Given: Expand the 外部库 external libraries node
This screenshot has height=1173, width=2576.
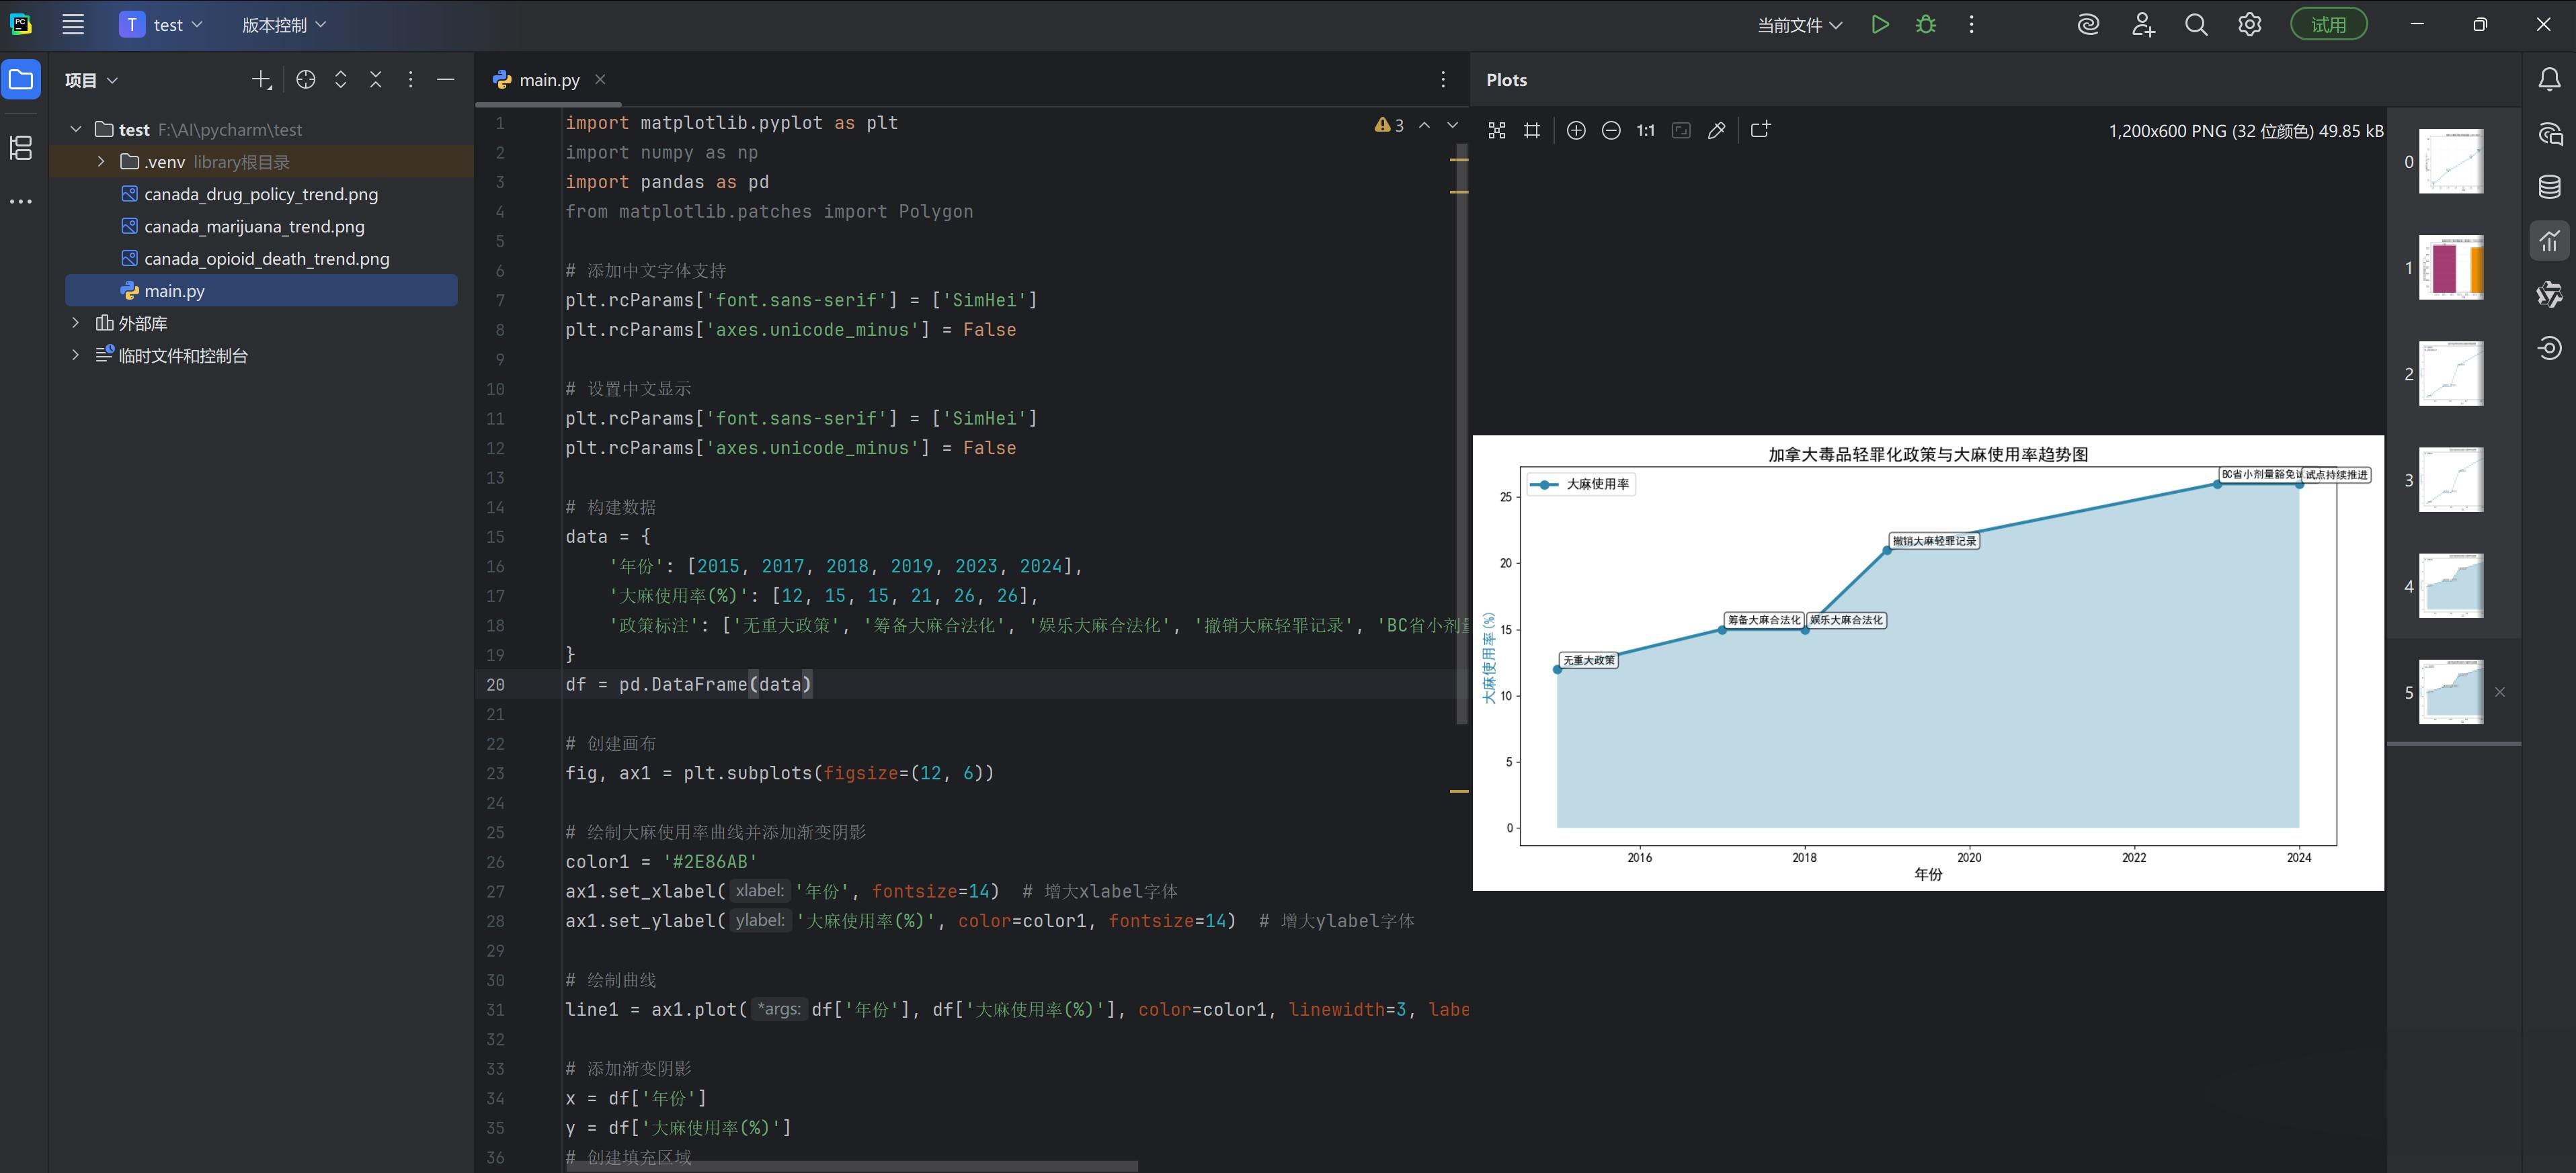Looking at the screenshot, I should 75,322.
